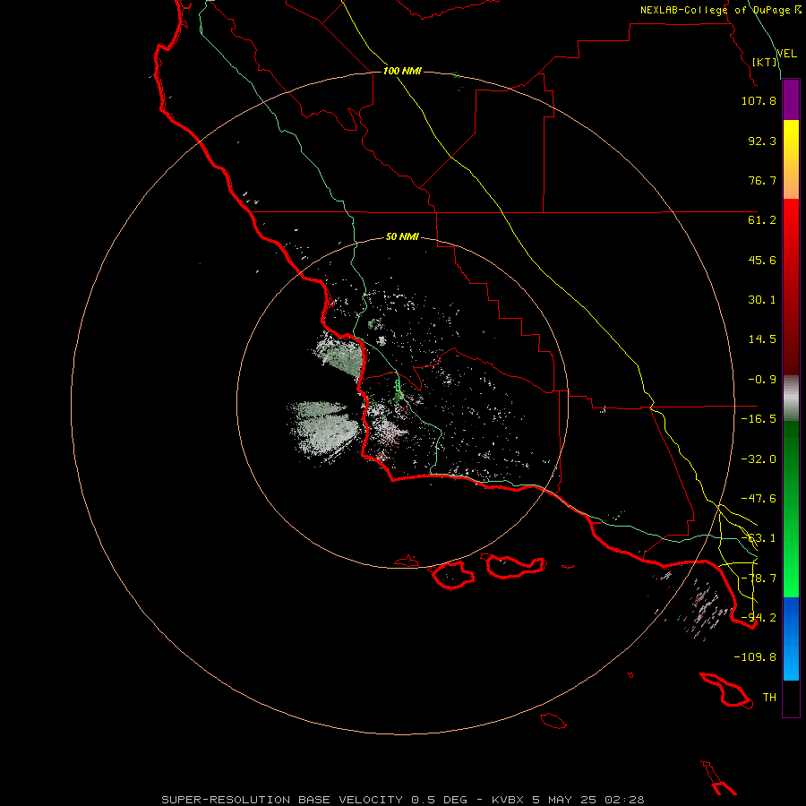Click the 76.7 velocity scale value

(x=762, y=180)
